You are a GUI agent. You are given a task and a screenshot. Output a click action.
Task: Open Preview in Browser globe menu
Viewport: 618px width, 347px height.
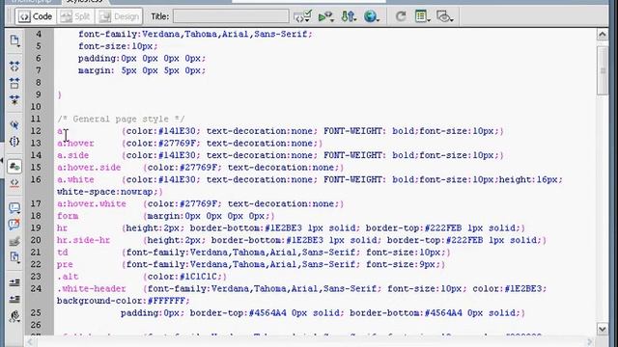[371, 16]
